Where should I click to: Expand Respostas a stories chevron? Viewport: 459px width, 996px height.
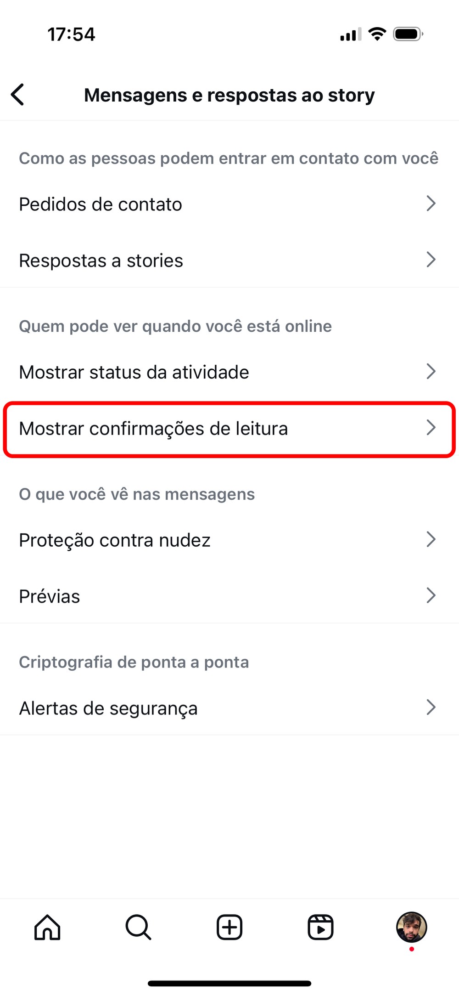431,260
